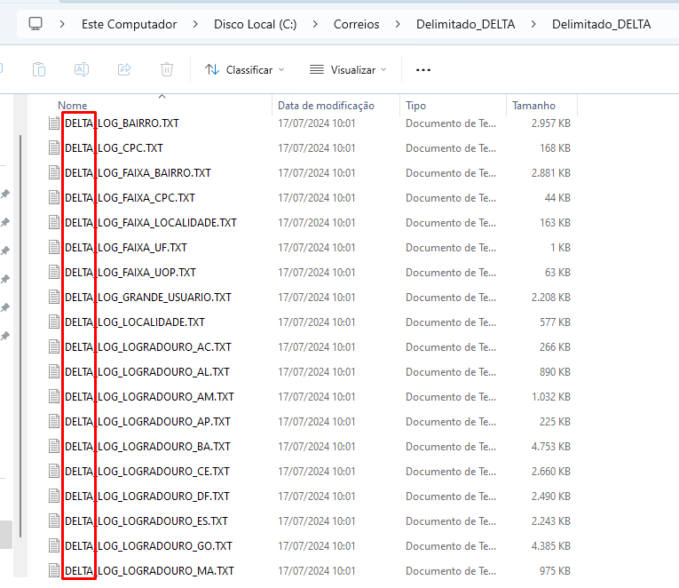Select file DELTA_LOG_LOGRADOURO_AP.TXT
This screenshot has width=679, height=588.
click(x=147, y=422)
